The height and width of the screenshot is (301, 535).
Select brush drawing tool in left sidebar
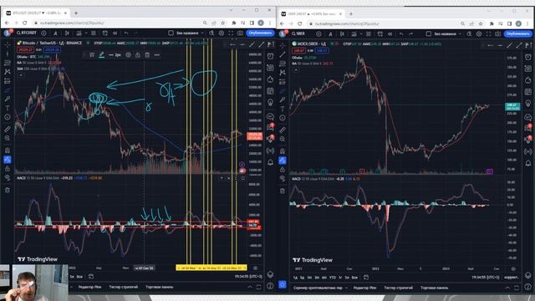pyautogui.click(x=8, y=90)
